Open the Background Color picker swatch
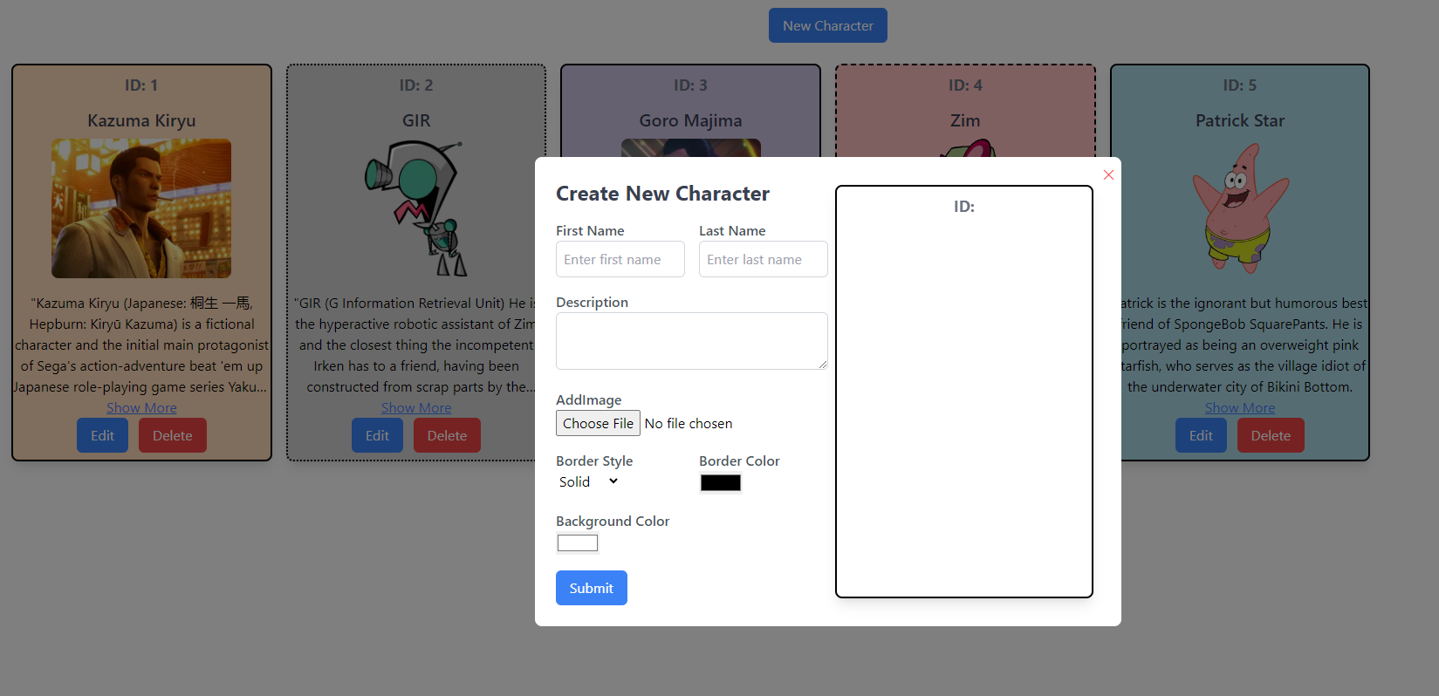Screen dimensions: 1439x696 (577, 542)
